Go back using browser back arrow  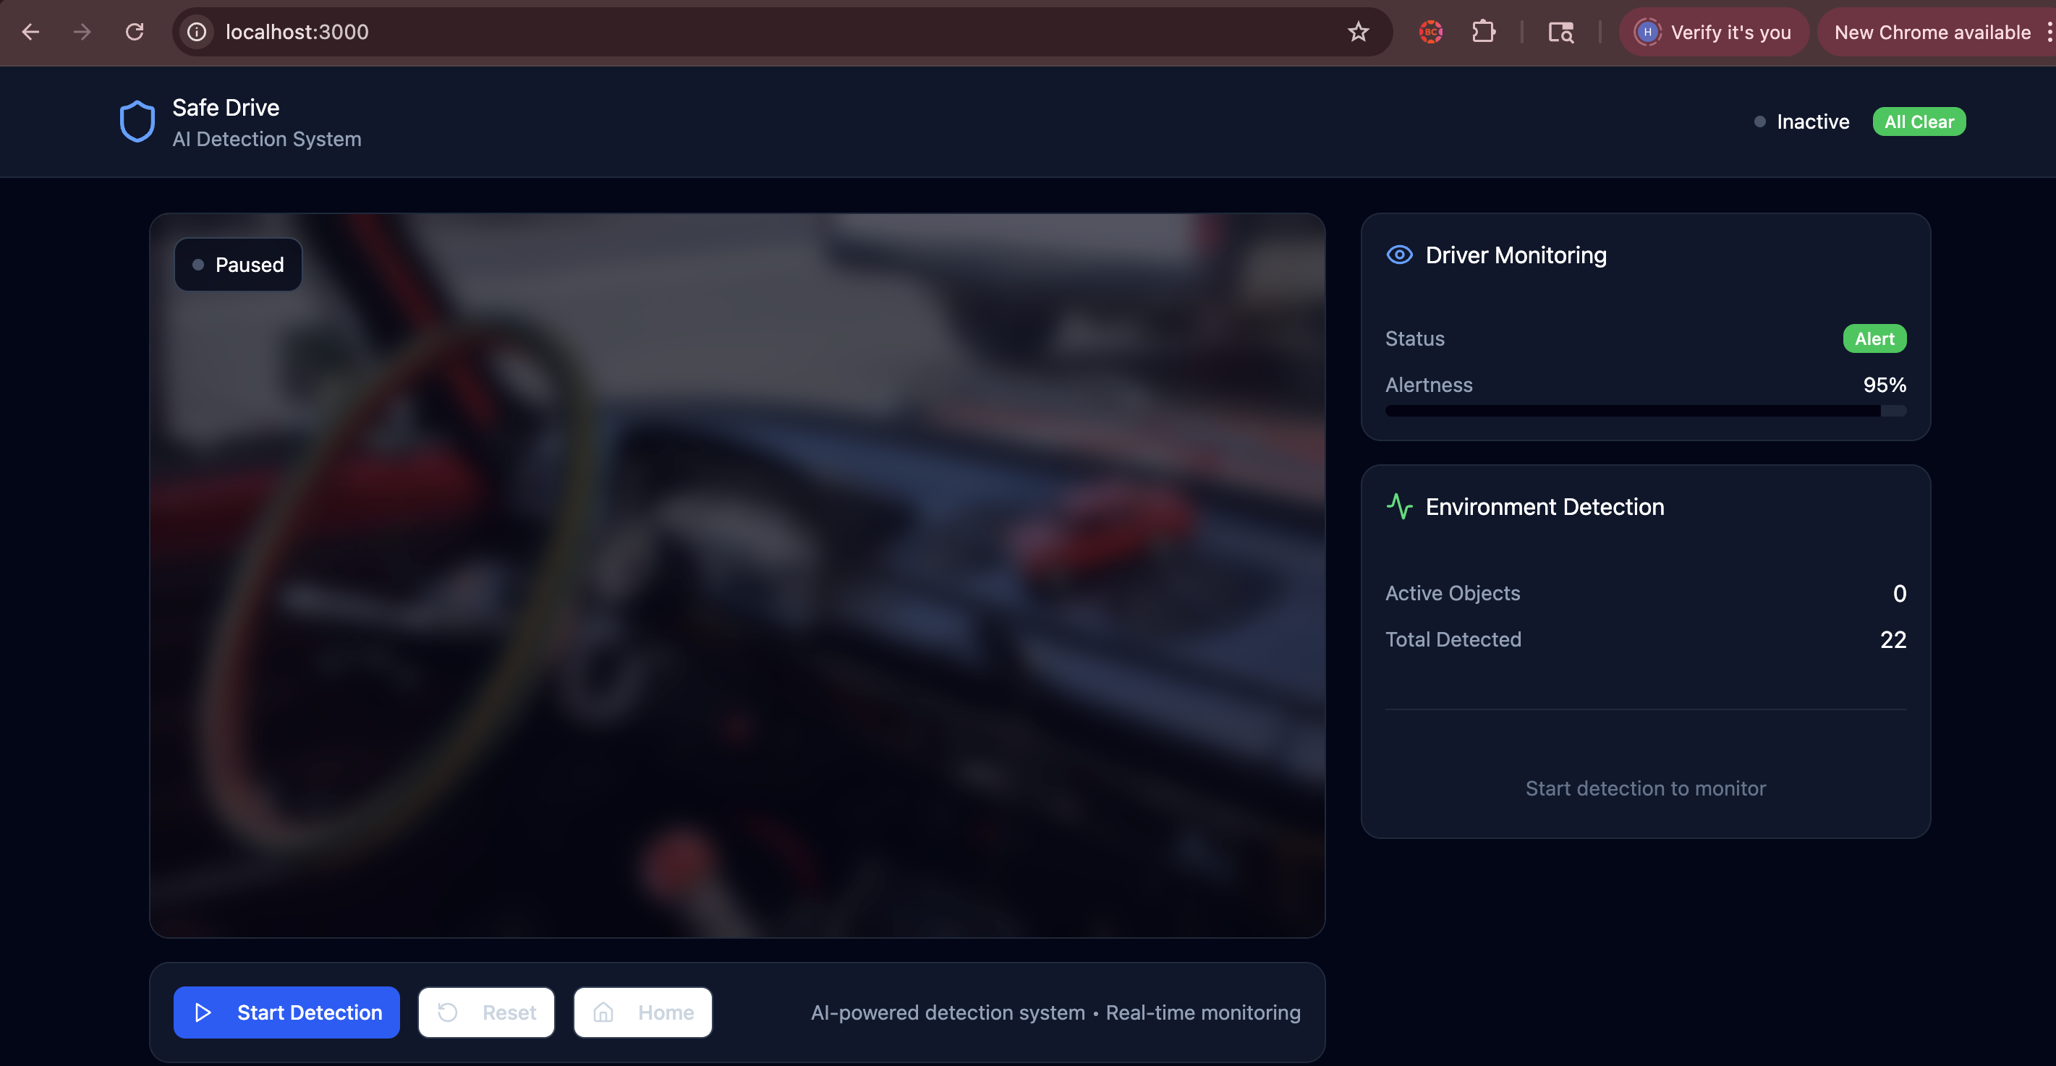pyautogui.click(x=31, y=32)
